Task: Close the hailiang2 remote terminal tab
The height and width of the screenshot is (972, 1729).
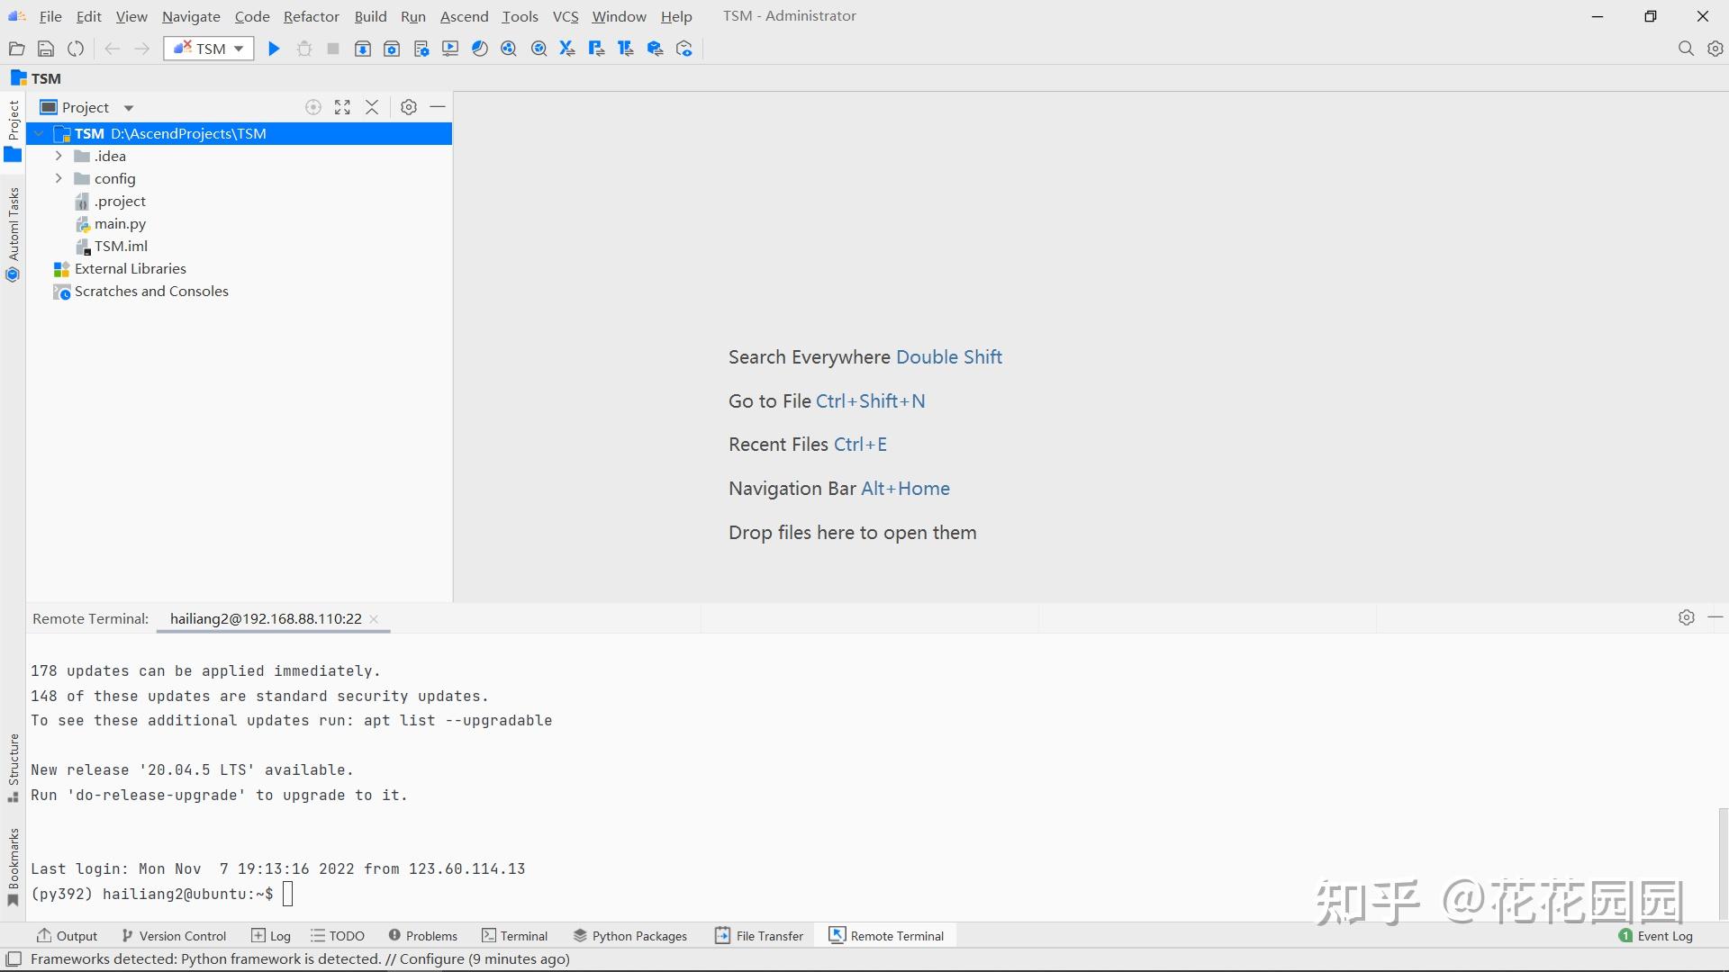Action: 374,619
